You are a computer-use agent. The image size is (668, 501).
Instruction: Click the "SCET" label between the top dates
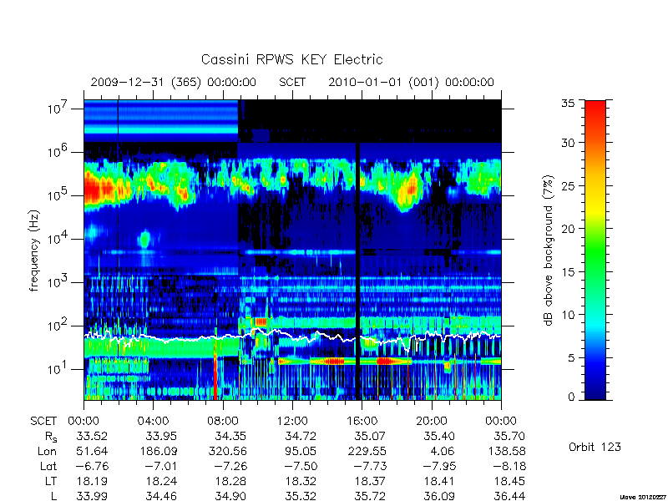click(292, 82)
